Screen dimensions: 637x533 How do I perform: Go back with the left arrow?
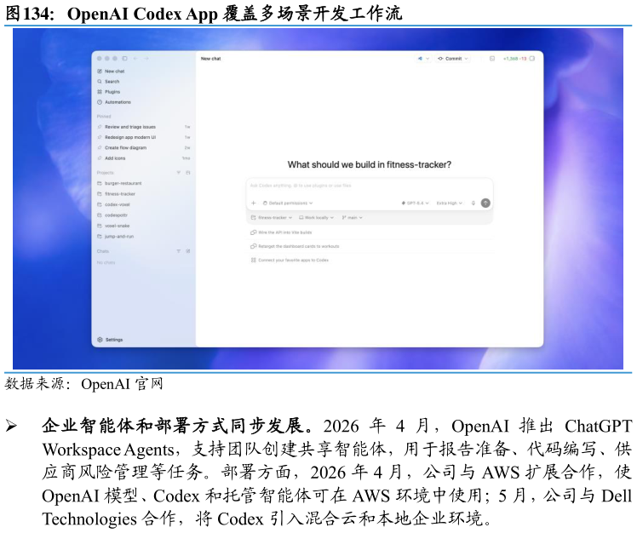click(135, 59)
